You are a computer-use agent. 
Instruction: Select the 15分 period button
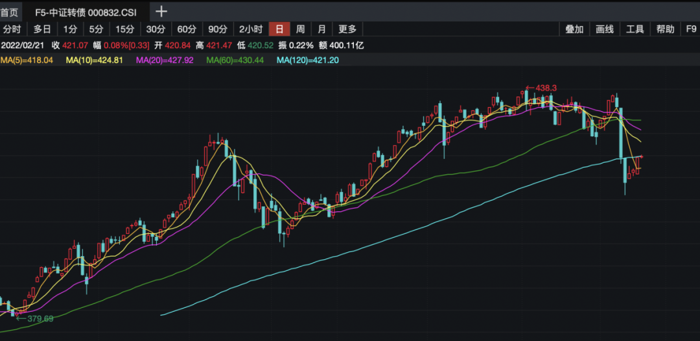coord(124,29)
